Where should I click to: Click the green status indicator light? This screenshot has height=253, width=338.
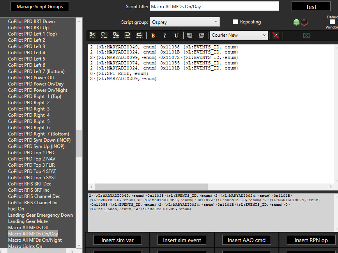click(x=296, y=22)
